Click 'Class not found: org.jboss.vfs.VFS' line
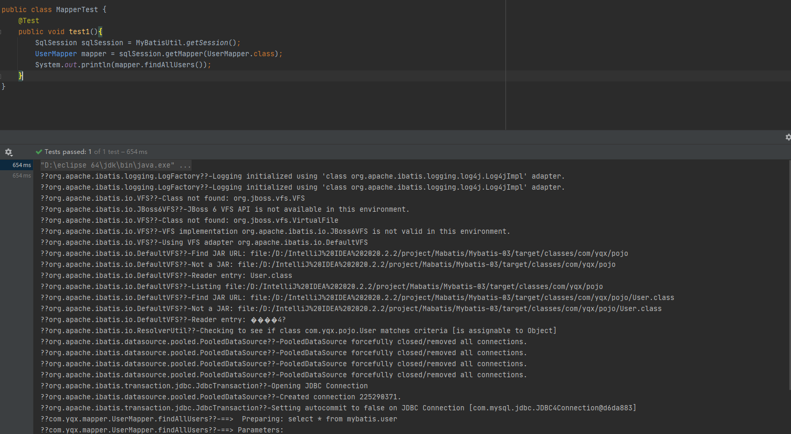791x434 pixels. pyautogui.click(x=173, y=198)
